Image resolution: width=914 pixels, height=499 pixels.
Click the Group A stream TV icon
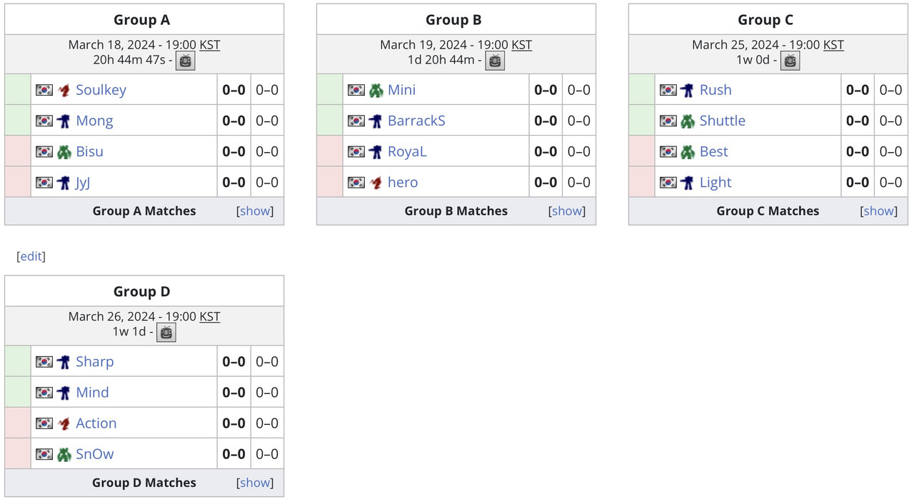coord(186,61)
